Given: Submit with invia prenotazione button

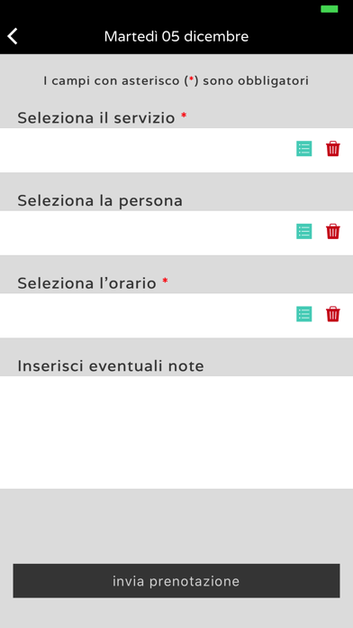Looking at the screenshot, I should point(176,581).
